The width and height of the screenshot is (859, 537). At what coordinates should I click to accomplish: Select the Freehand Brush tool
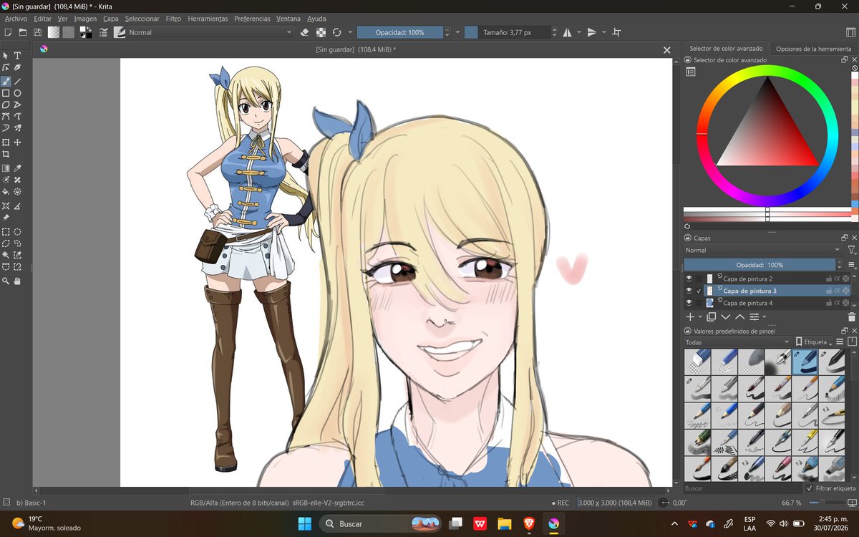[6, 81]
